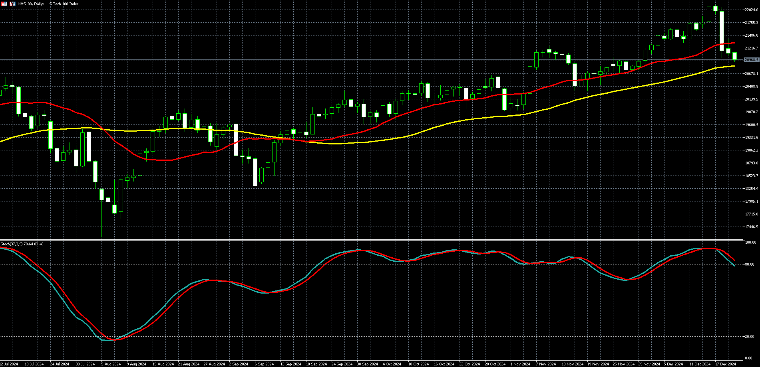Click the 17715.8 price scale value
The width and height of the screenshot is (760, 367).
point(752,214)
